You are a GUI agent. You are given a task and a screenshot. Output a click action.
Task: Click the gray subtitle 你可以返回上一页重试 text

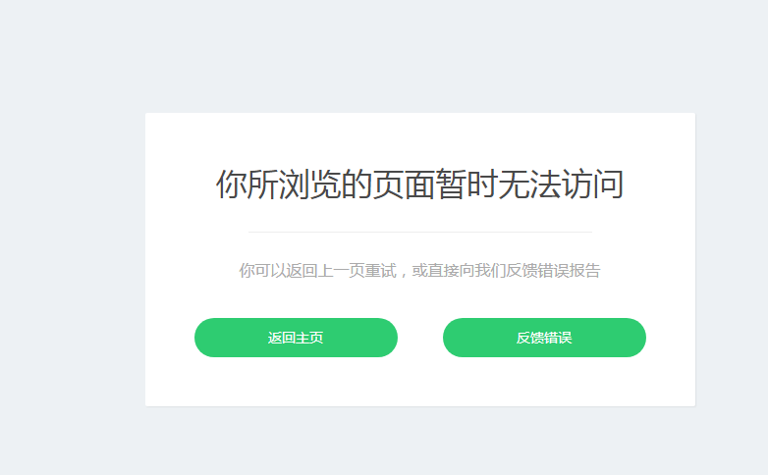point(317,270)
